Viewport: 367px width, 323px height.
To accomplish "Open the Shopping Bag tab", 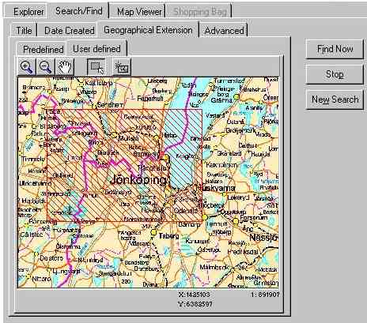I will click(200, 12).
